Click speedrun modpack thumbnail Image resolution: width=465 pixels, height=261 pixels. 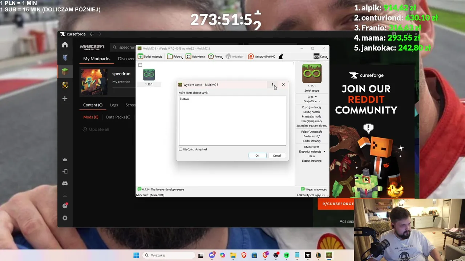click(94, 82)
